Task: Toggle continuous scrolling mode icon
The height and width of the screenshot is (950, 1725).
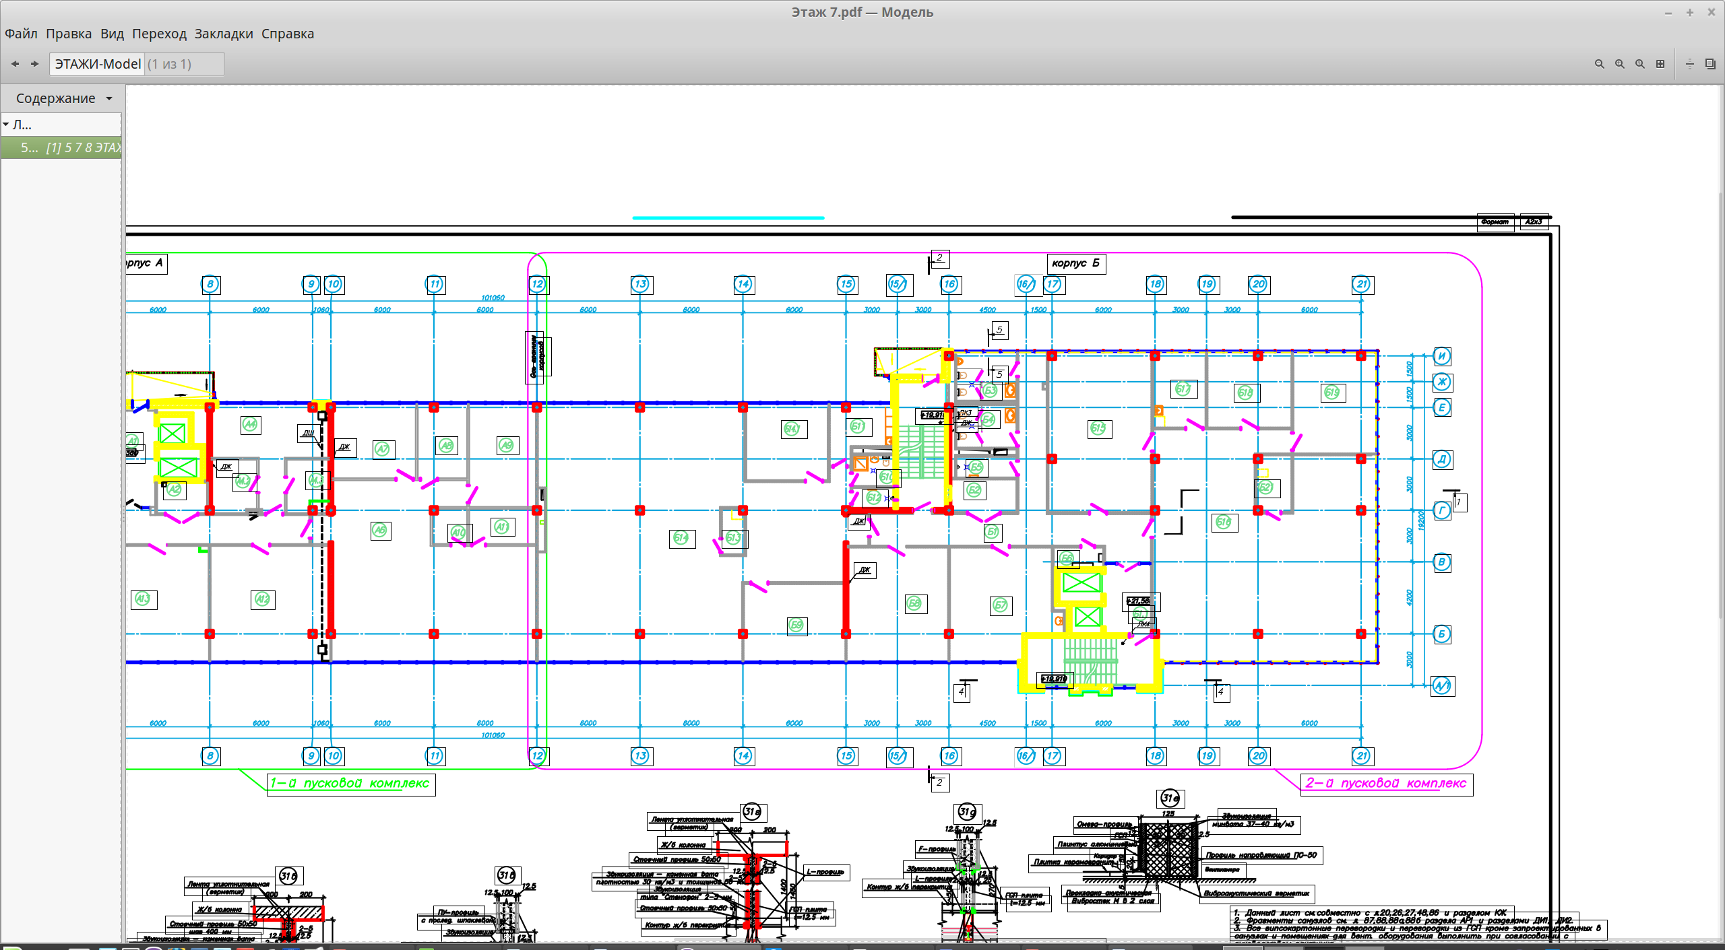Action: 1689,64
